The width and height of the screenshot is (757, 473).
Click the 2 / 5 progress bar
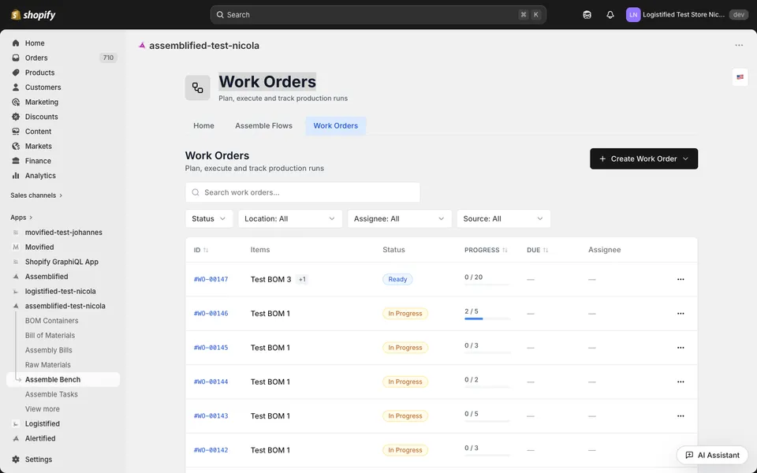click(487, 318)
